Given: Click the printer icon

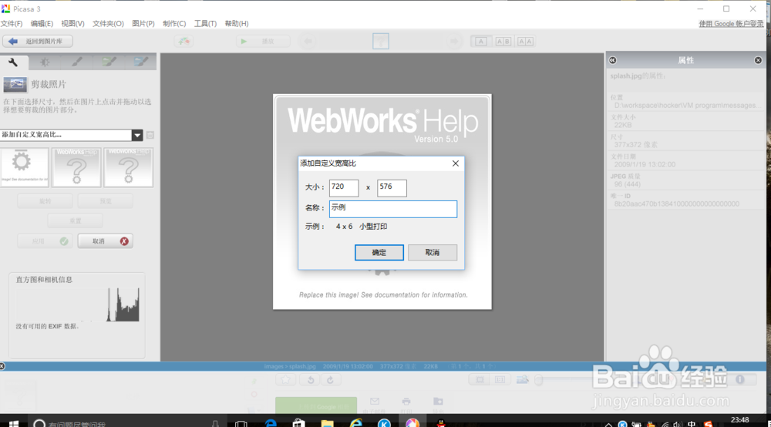Looking at the screenshot, I should [406, 402].
